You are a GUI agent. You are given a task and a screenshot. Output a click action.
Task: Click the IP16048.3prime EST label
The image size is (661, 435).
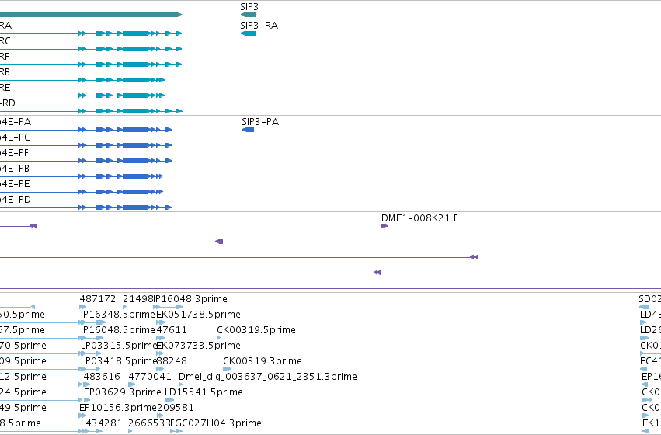[190, 299]
